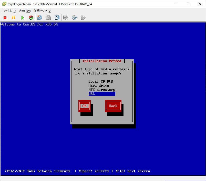This screenshot has width=206, height=181.
Task: Click the red Power Off stop icon
Action: 5,18
